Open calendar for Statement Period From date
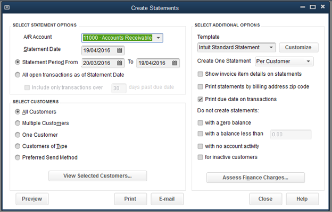Image resolution: width=332 pixels, height=212 pixels. point(120,63)
